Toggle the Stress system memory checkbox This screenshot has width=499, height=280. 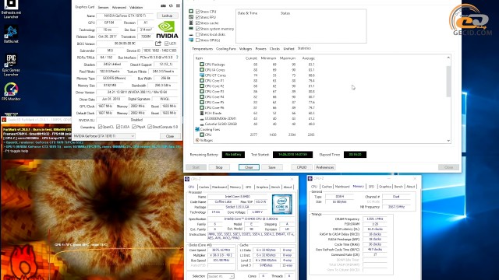[x=197, y=29]
